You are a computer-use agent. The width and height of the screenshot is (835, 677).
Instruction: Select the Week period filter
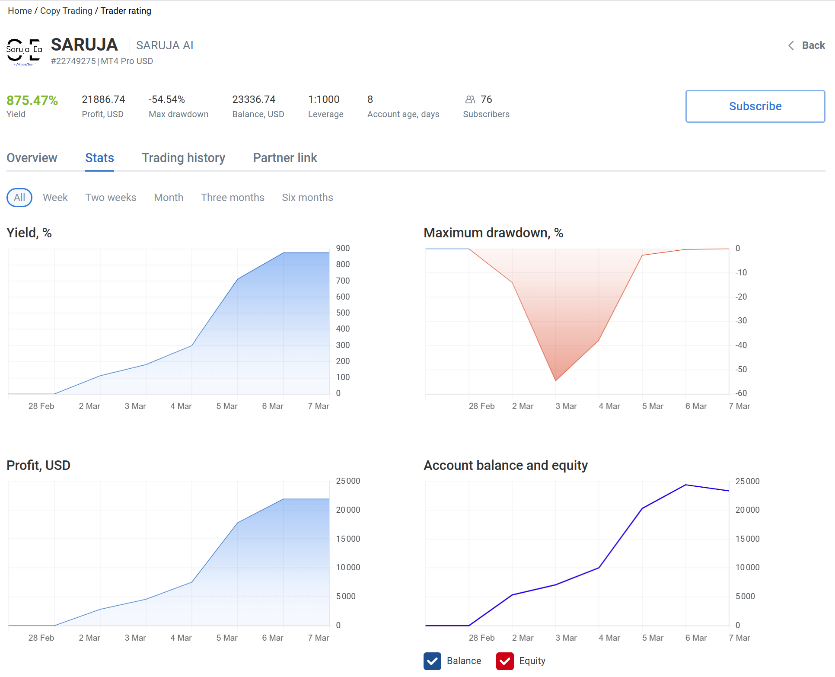tap(55, 198)
